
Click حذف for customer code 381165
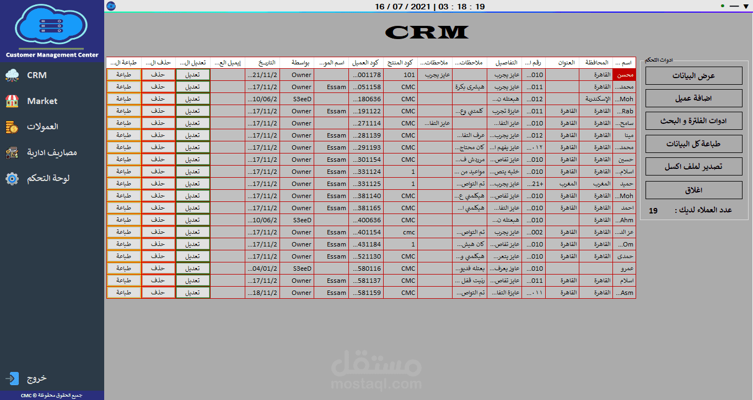click(158, 208)
